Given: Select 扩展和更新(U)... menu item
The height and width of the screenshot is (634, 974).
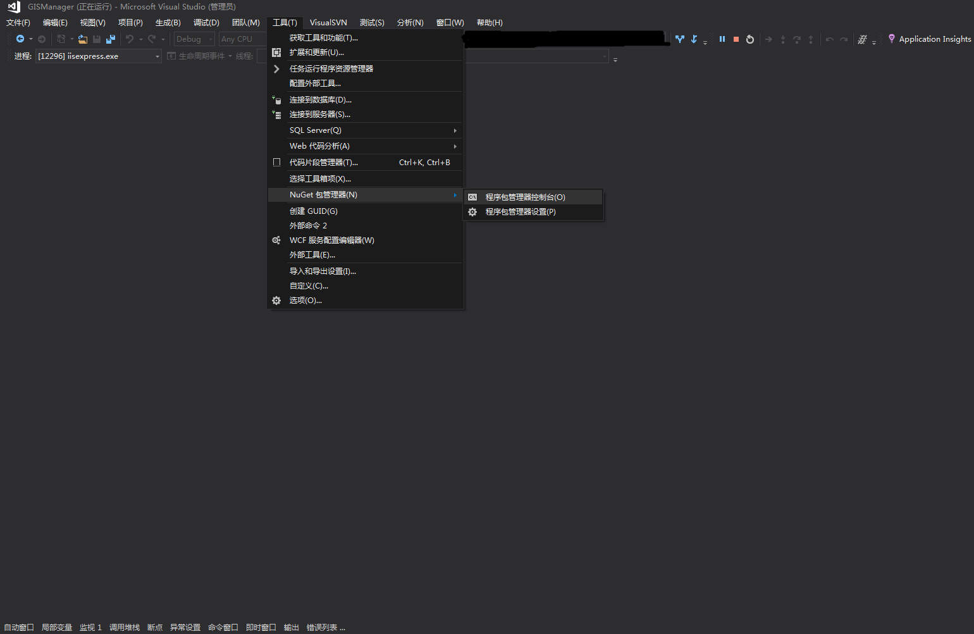Looking at the screenshot, I should (x=366, y=53).
